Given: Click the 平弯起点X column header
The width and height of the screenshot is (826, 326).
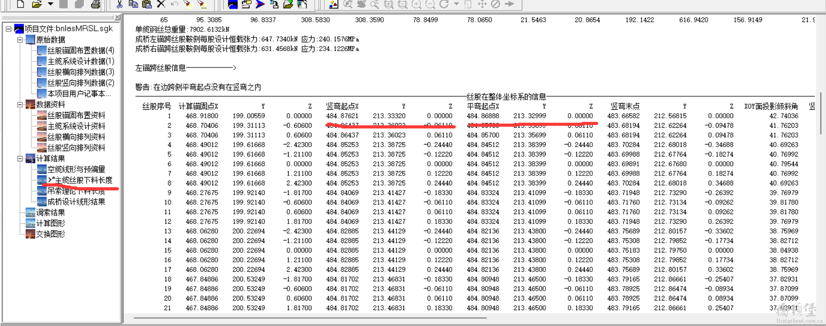Looking at the screenshot, I should click(x=483, y=106).
